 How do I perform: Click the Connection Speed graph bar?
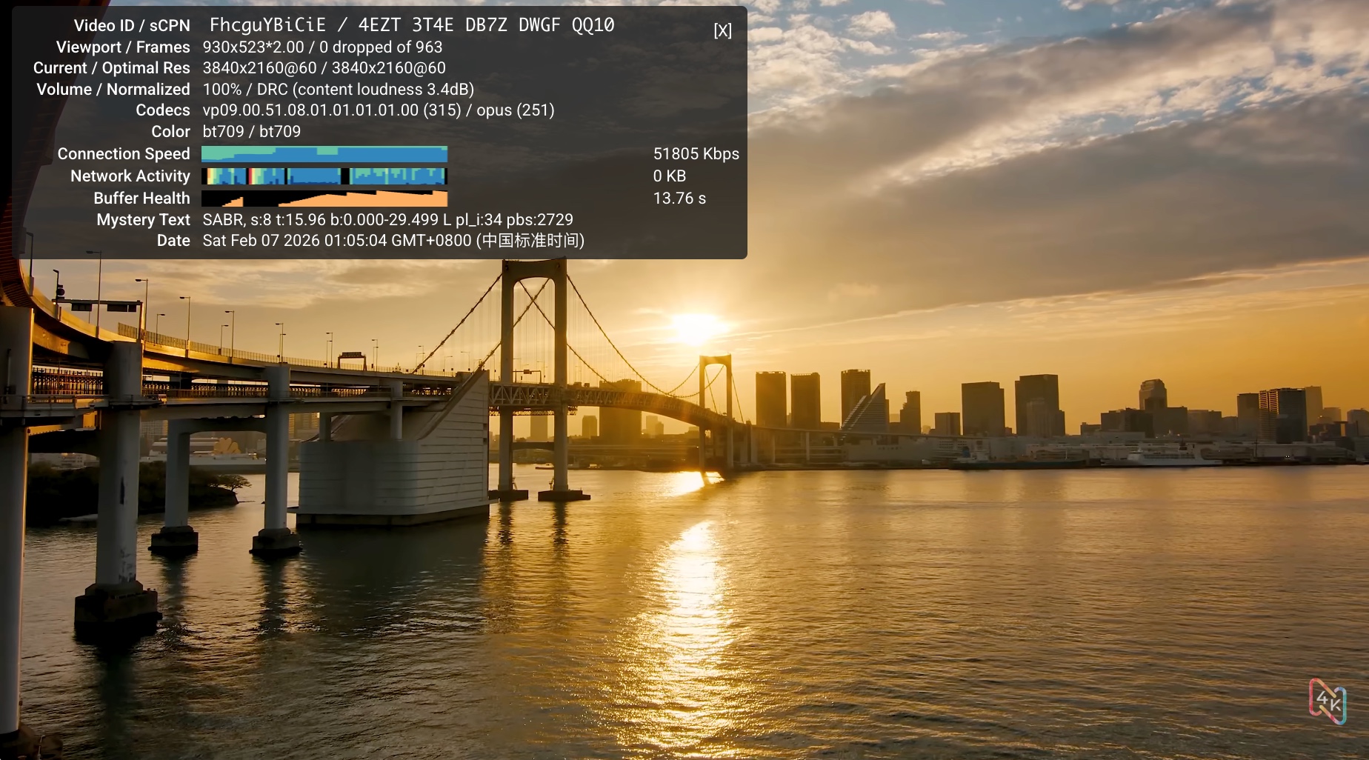tap(324, 154)
